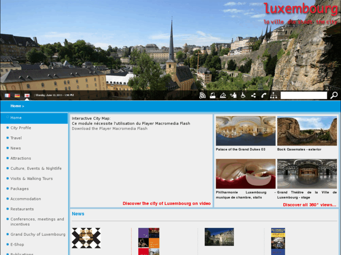Open the Restaurants section
The height and width of the screenshot is (255, 341).
[x=22, y=209]
